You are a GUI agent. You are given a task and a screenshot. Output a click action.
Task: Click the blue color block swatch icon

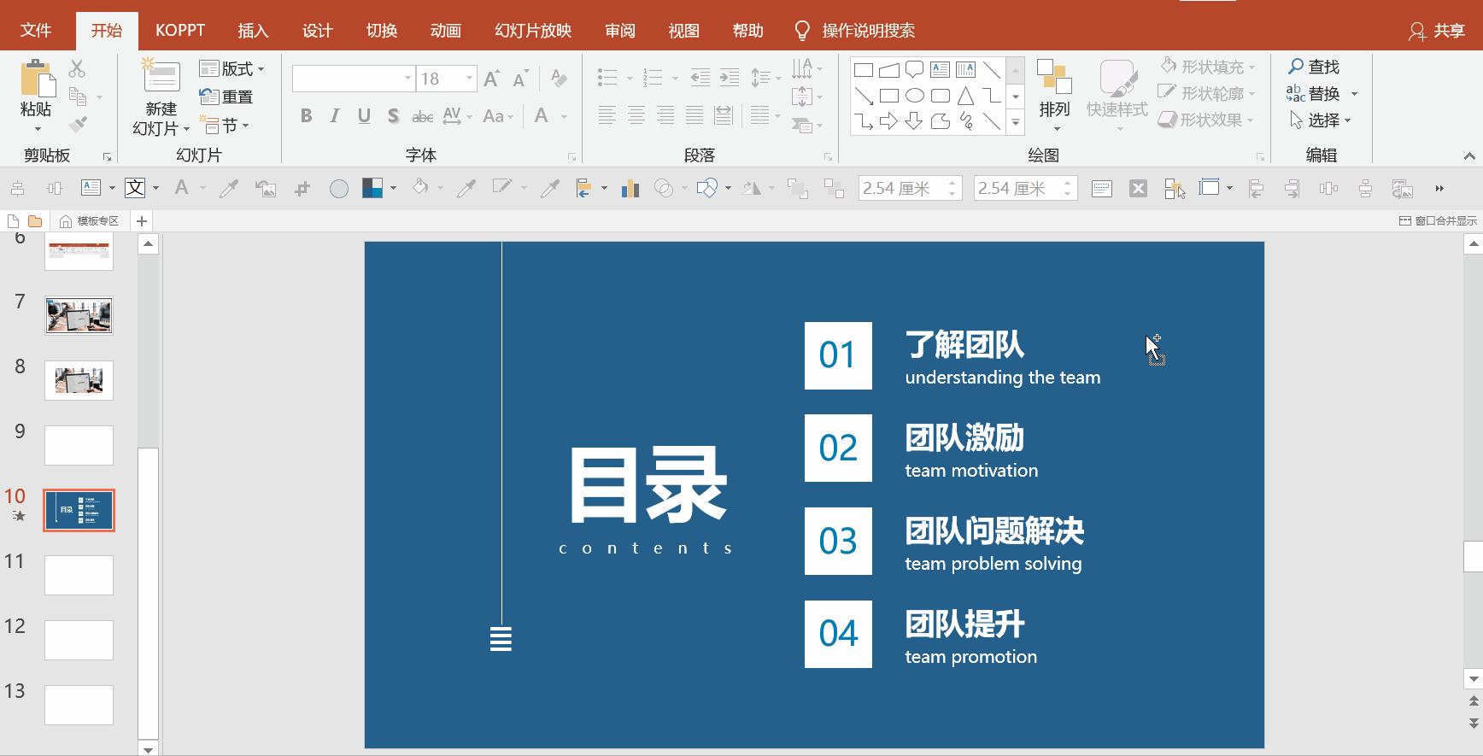click(x=372, y=188)
